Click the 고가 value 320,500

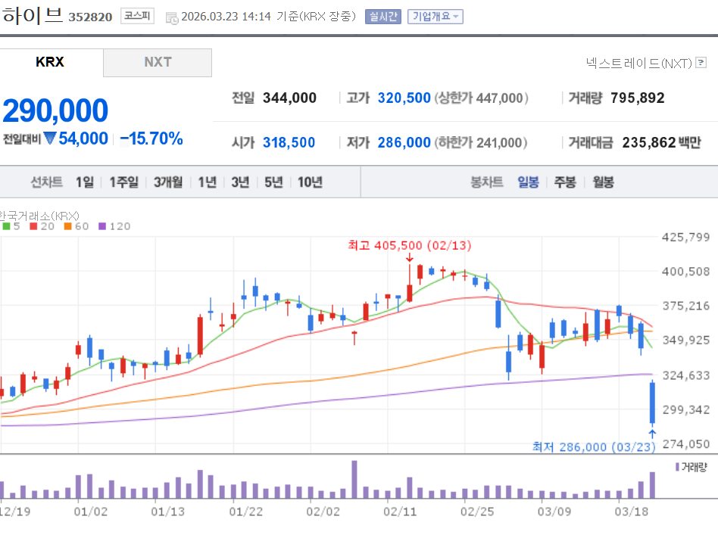click(x=404, y=98)
